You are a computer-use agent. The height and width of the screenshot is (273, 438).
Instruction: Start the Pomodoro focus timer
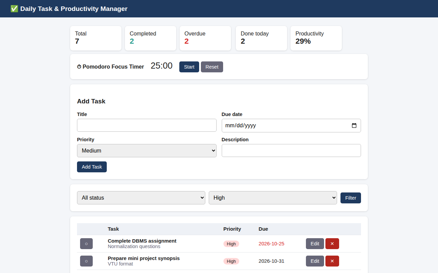click(189, 67)
